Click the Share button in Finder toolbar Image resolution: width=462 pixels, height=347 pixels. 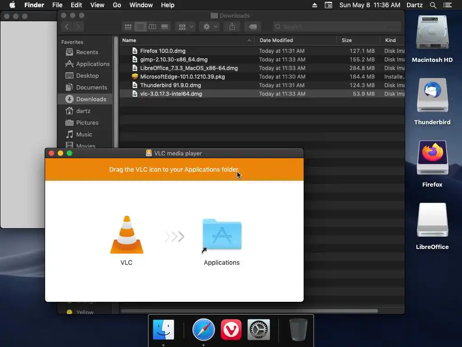(x=232, y=27)
